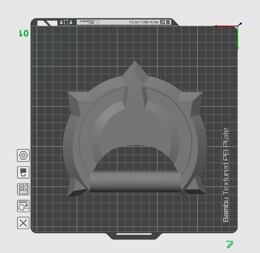Click the PLA/ABS/PETG plate label
Viewport: 260px width, 253px height.
[x=144, y=22]
